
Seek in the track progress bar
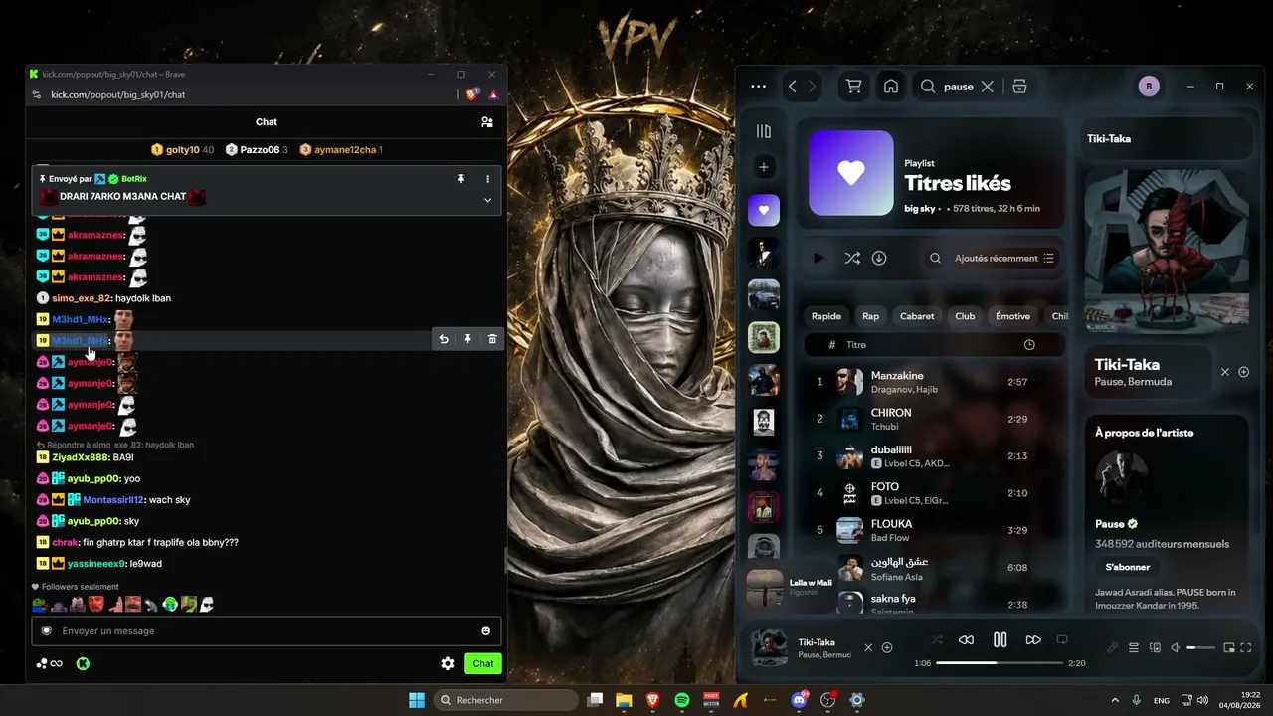(x=1000, y=663)
